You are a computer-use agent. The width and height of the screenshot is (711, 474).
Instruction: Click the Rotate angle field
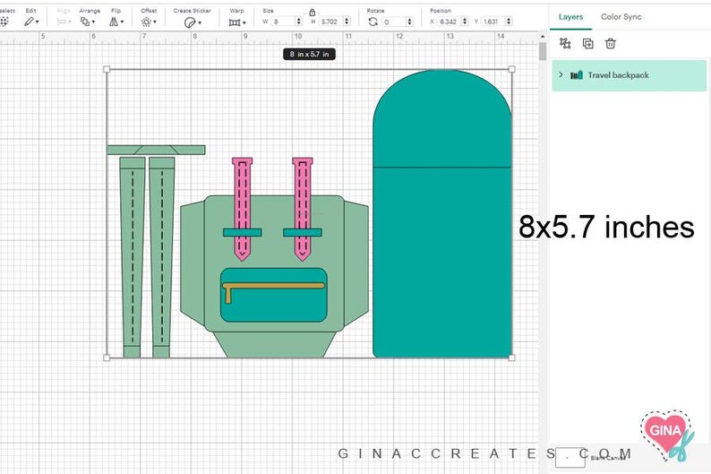point(394,22)
